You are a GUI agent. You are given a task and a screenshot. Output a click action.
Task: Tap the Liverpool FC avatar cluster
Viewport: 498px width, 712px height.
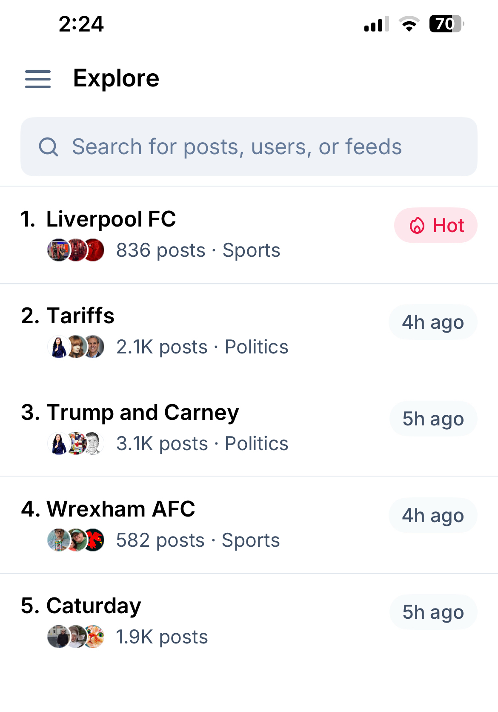point(76,250)
